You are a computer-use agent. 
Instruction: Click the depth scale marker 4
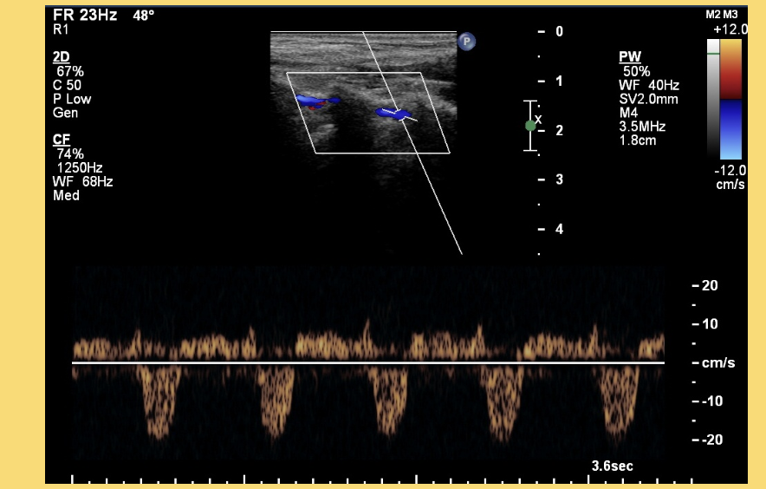pyautogui.click(x=559, y=229)
